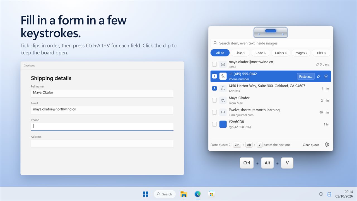Click the Email input field in Checkout

tap(102, 110)
